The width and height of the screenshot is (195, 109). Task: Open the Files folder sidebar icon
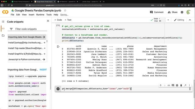[x=3, y=36]
